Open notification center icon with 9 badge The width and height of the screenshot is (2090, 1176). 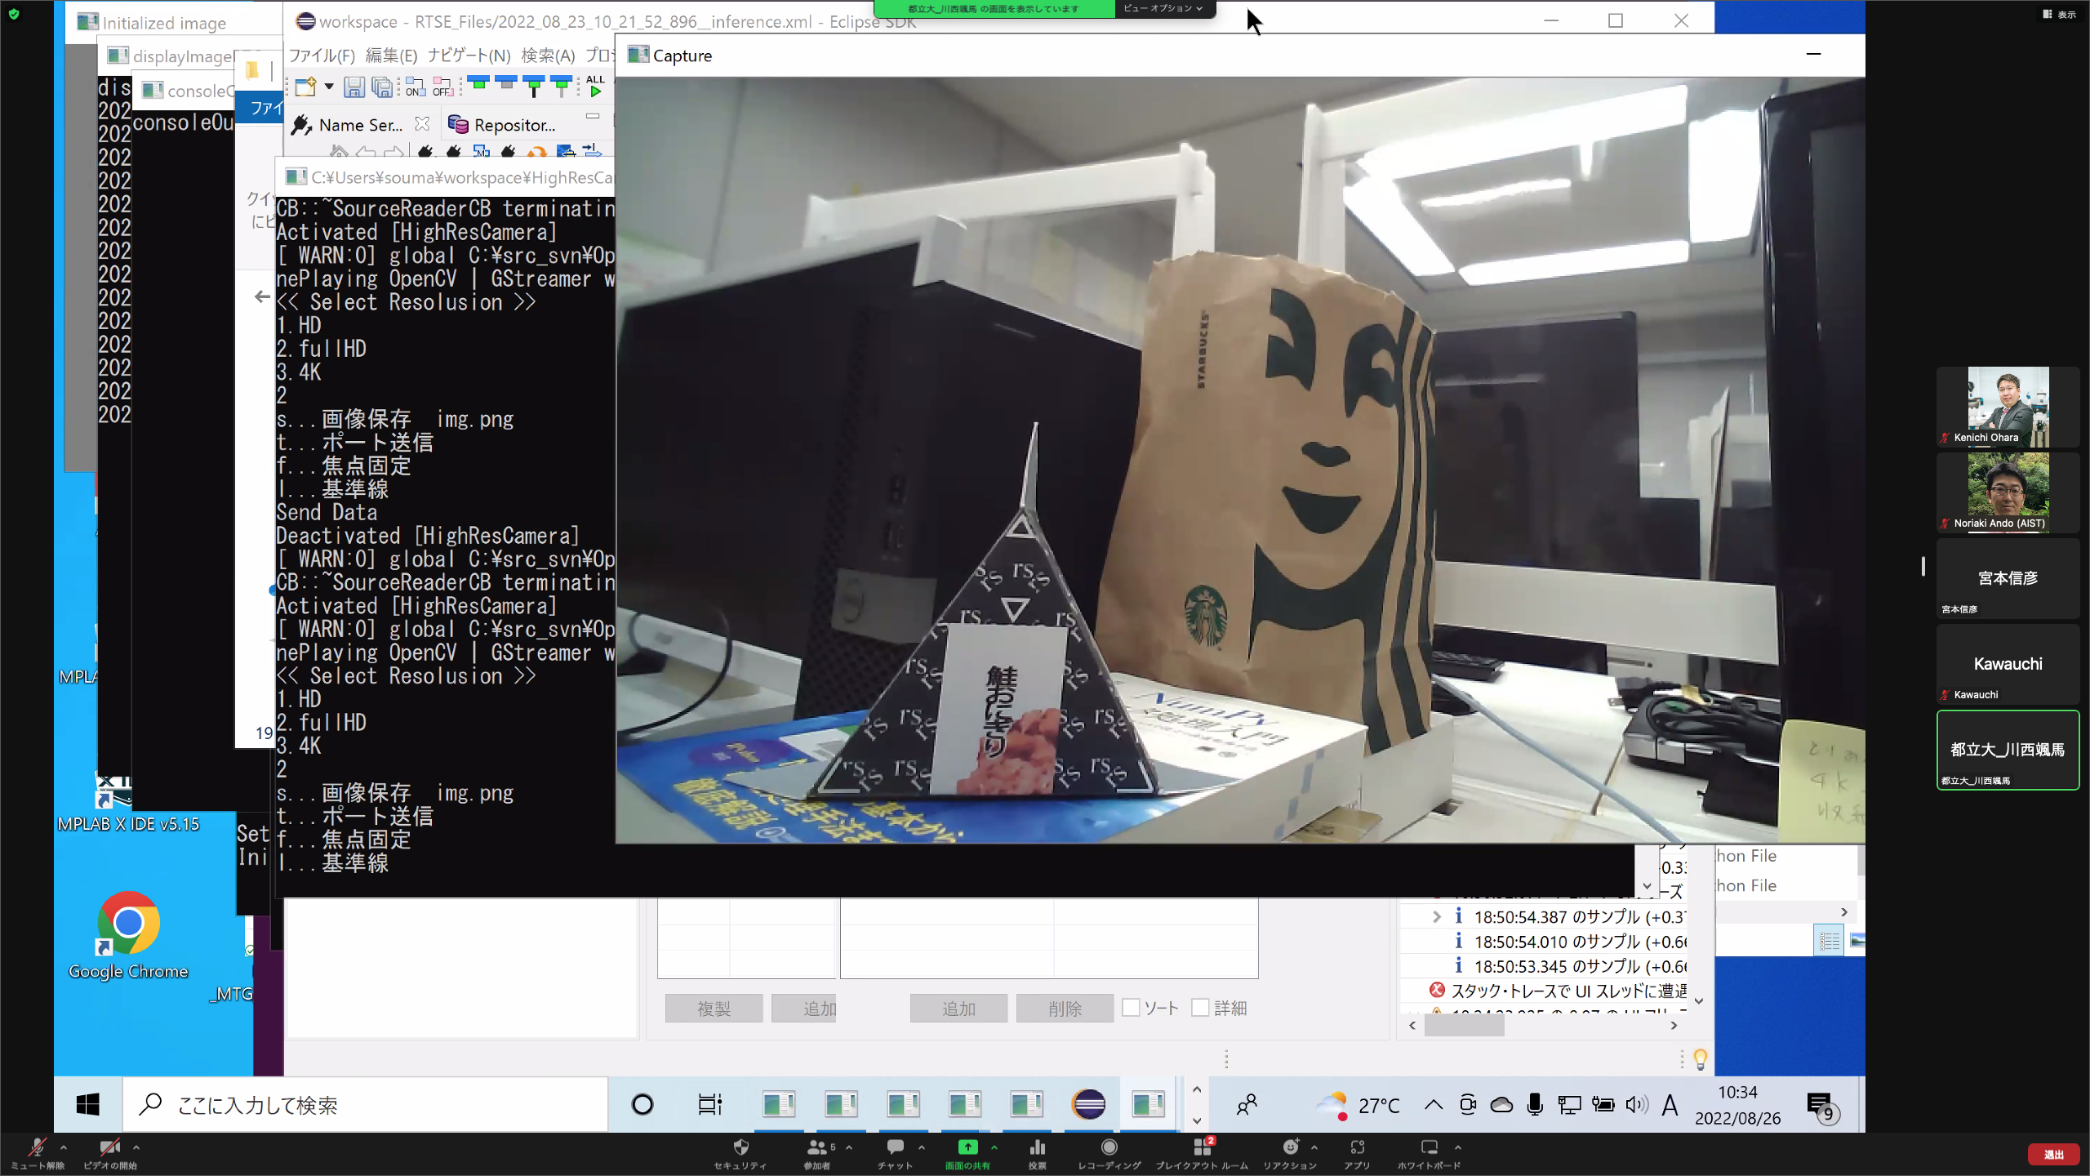(x=1822, y=1107)
